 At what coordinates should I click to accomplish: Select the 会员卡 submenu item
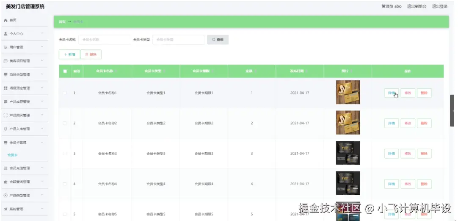click(13, 155)
